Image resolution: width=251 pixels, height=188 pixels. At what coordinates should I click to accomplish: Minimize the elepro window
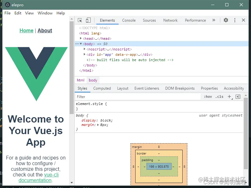click(x=213, y=5)
